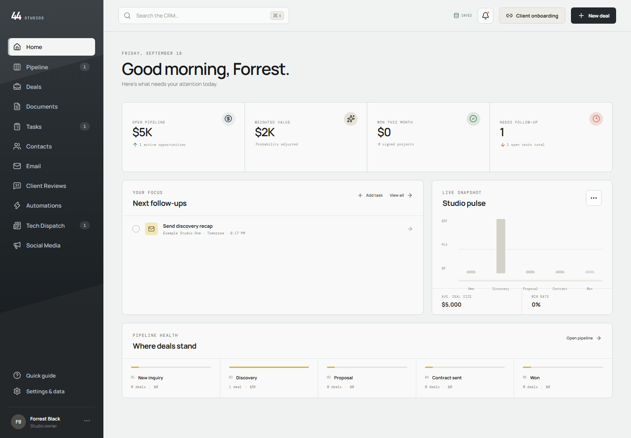
Task: Click the Won This Month checkmark icon
Action: (x=473, y=119)
